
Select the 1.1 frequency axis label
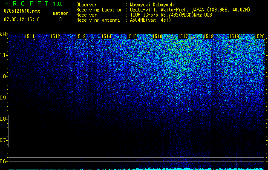3,55
